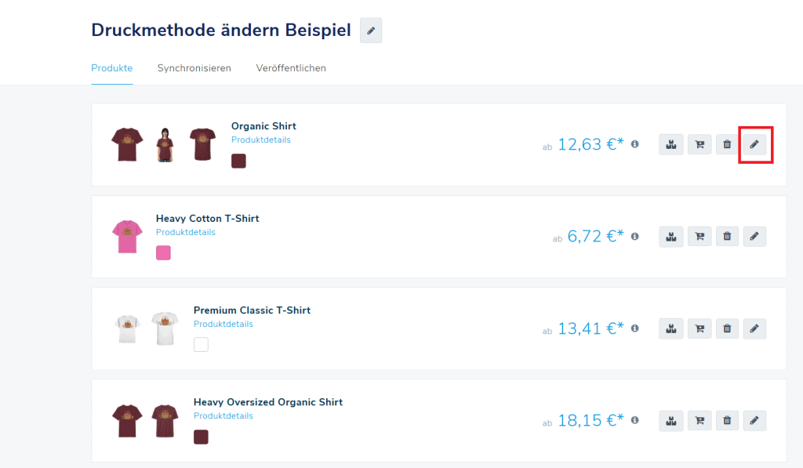Select the white swatch under Premium Classic T-Shirt
Viewport: 803px width, 468px height.
201,344
